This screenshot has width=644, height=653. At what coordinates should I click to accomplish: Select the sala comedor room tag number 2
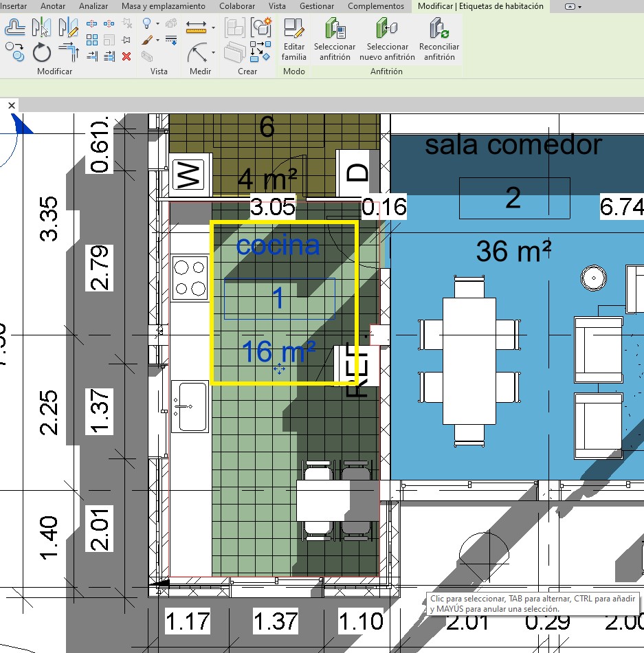pyautogui.click(x=514, y=198)
